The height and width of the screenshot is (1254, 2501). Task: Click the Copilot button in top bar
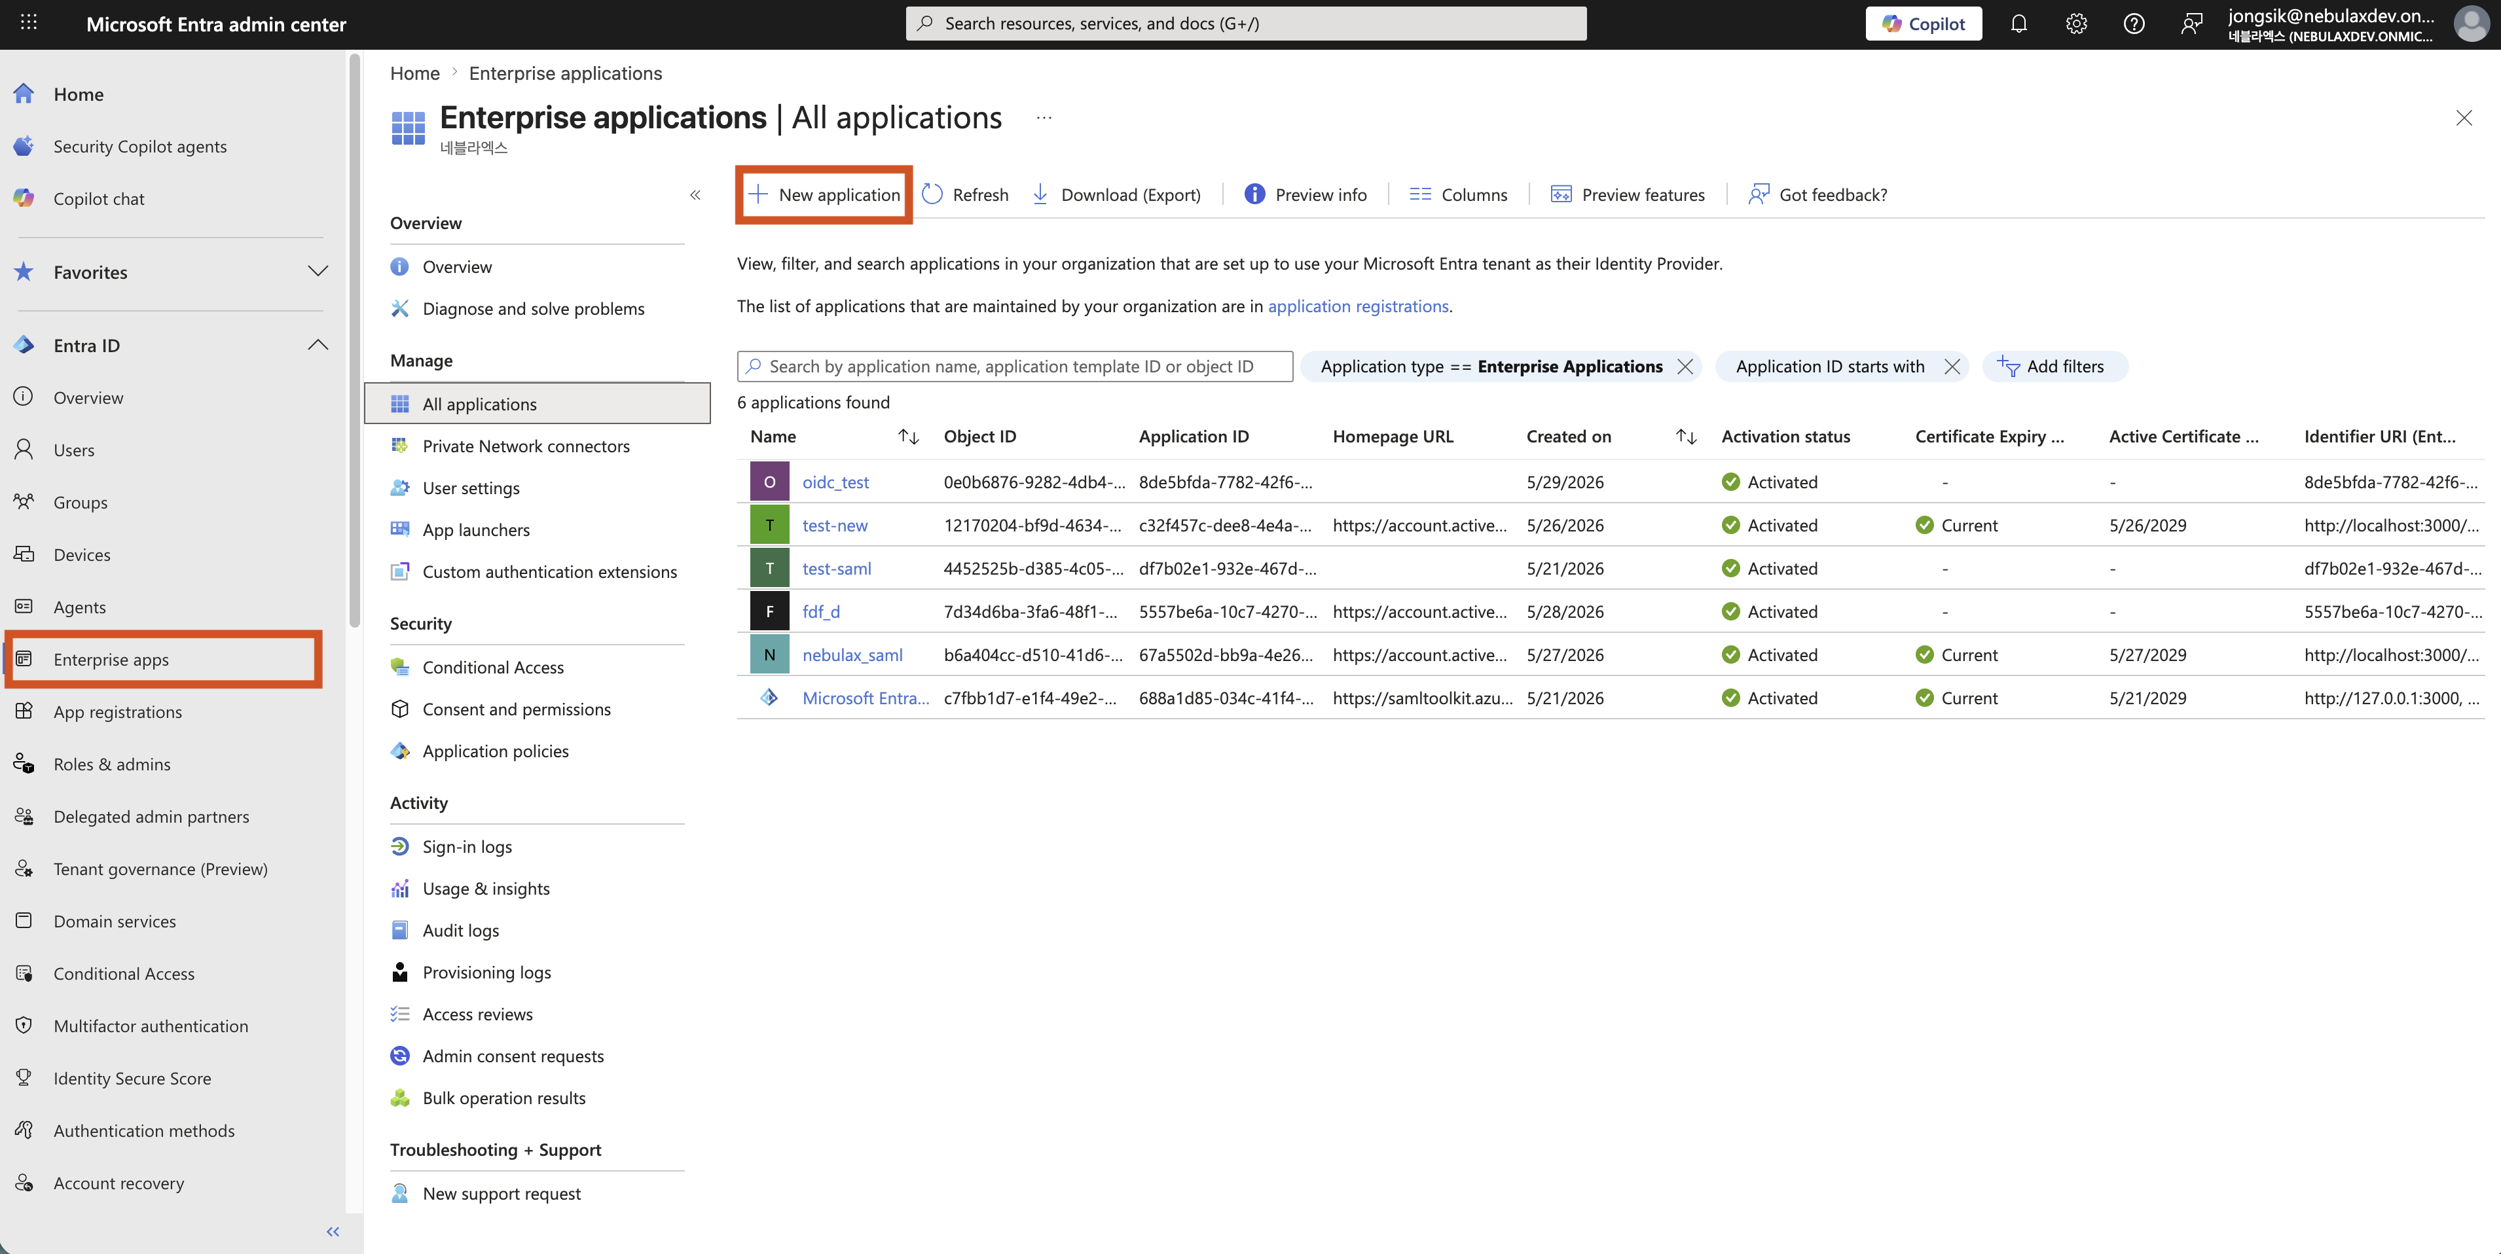pyautogui.click(x=1924, y=24)
